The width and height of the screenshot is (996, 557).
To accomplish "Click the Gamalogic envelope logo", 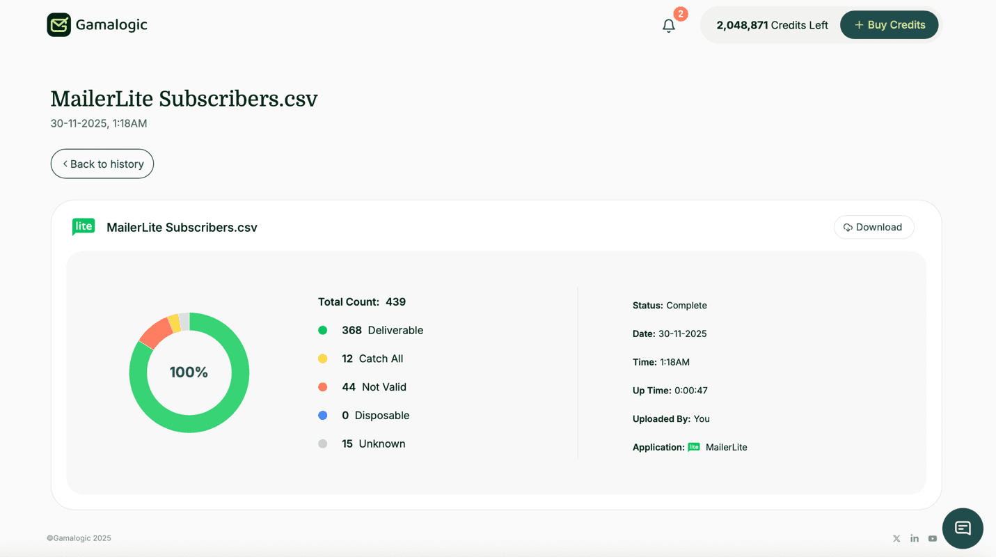I will pyautogui.click(x=58, y=24).
